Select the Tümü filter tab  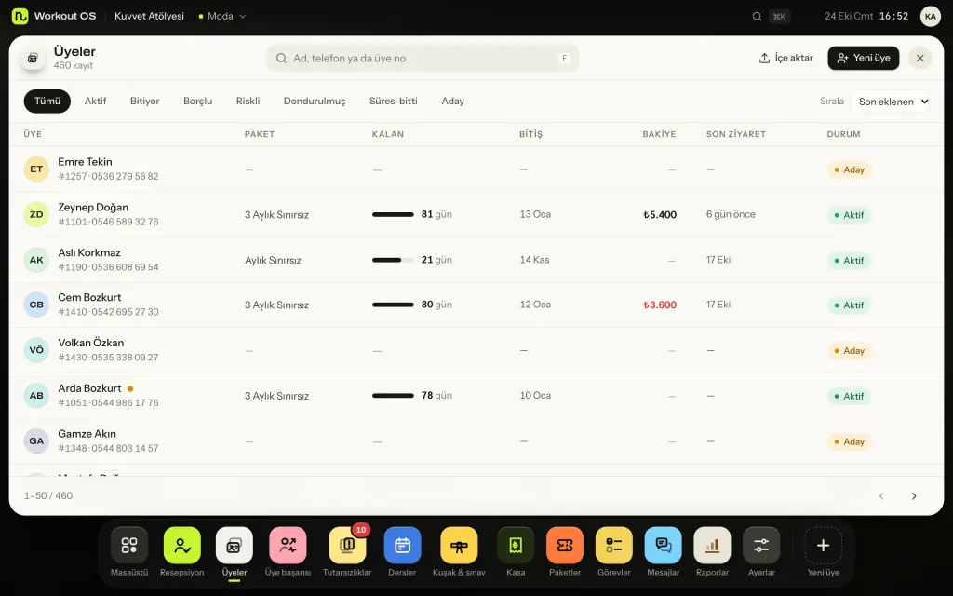47,101
